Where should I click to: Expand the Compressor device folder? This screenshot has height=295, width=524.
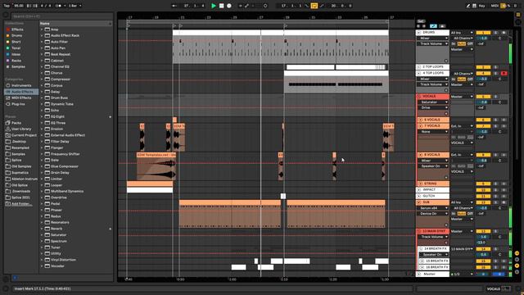[x=42, y=79]
